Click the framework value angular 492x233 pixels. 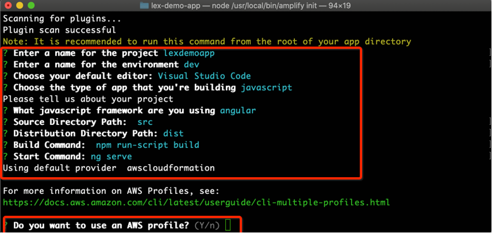(x=238, y=110)
